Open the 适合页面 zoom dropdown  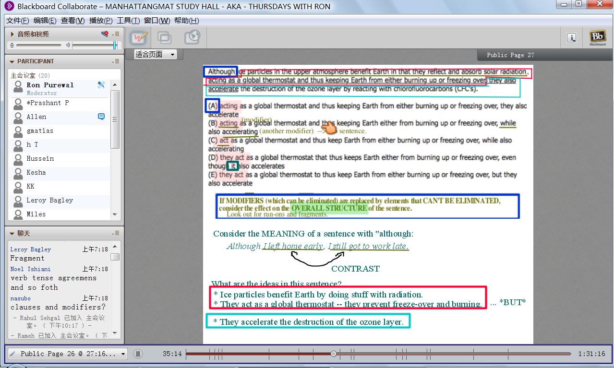pyautogui.click(x=155, y=54)
